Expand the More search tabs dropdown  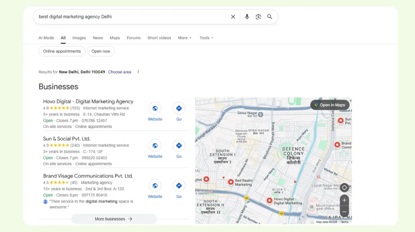click(185, 38)
